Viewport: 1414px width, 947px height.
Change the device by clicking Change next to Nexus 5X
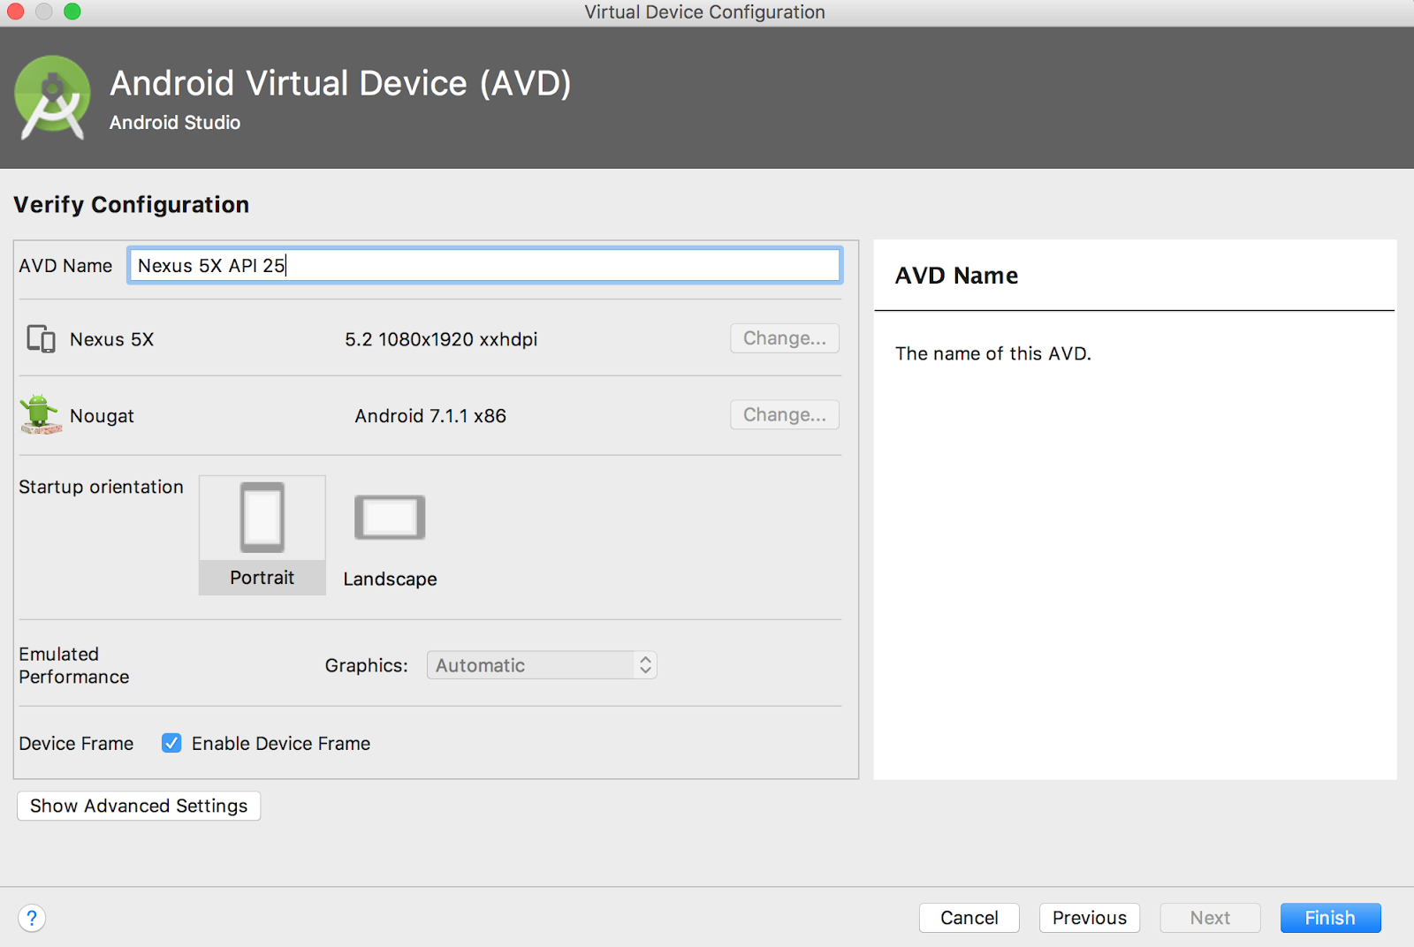pos(784,338)
